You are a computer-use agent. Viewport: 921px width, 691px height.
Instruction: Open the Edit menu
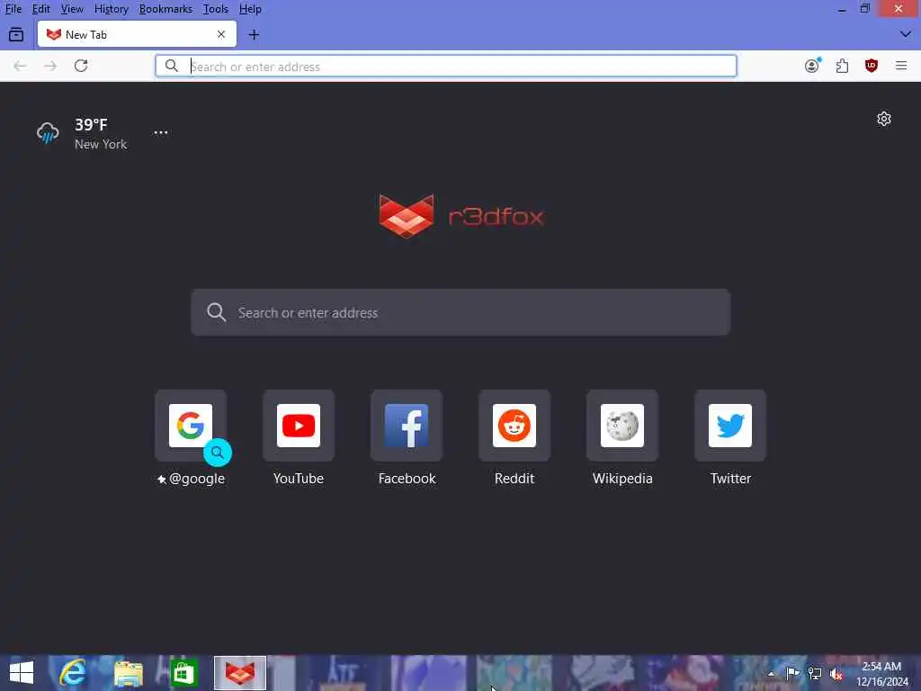[x=40, y=9]
